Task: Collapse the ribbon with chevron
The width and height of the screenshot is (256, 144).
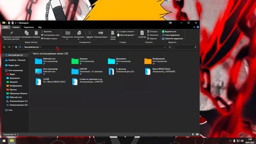Action: [194, 27]
